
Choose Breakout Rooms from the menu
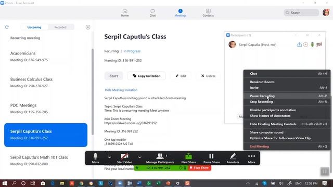[287, 82]
